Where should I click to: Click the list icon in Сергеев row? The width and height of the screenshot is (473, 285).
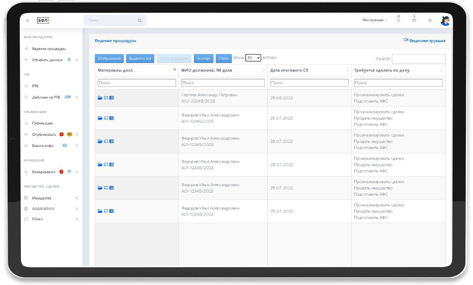pos(111,98)
